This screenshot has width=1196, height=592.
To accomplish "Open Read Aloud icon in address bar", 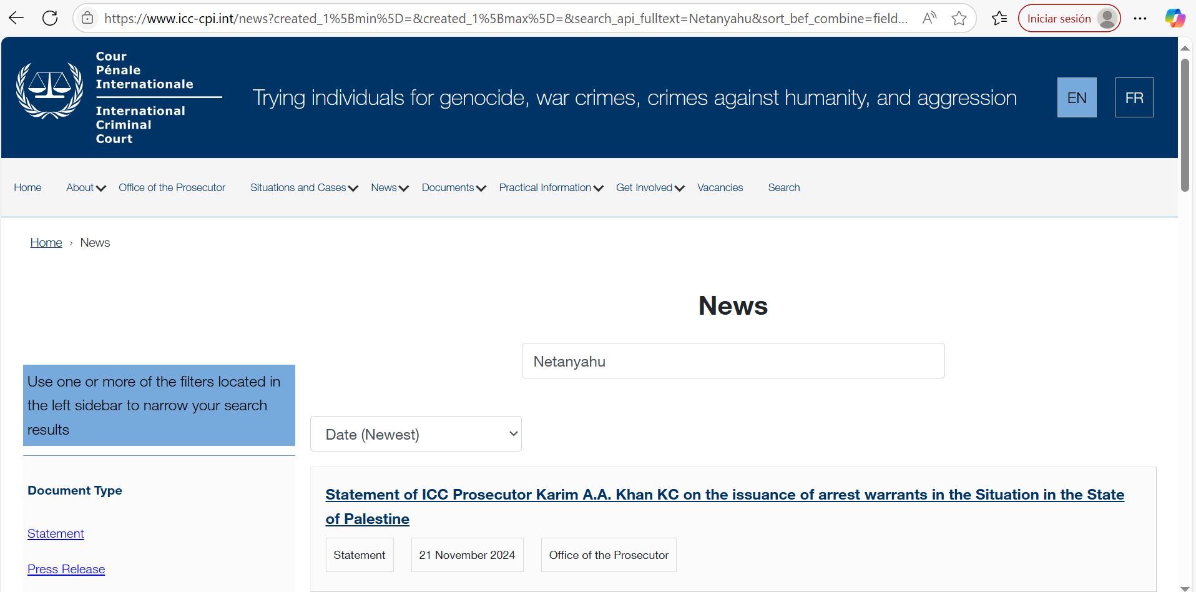I will [x=929, y=18].
